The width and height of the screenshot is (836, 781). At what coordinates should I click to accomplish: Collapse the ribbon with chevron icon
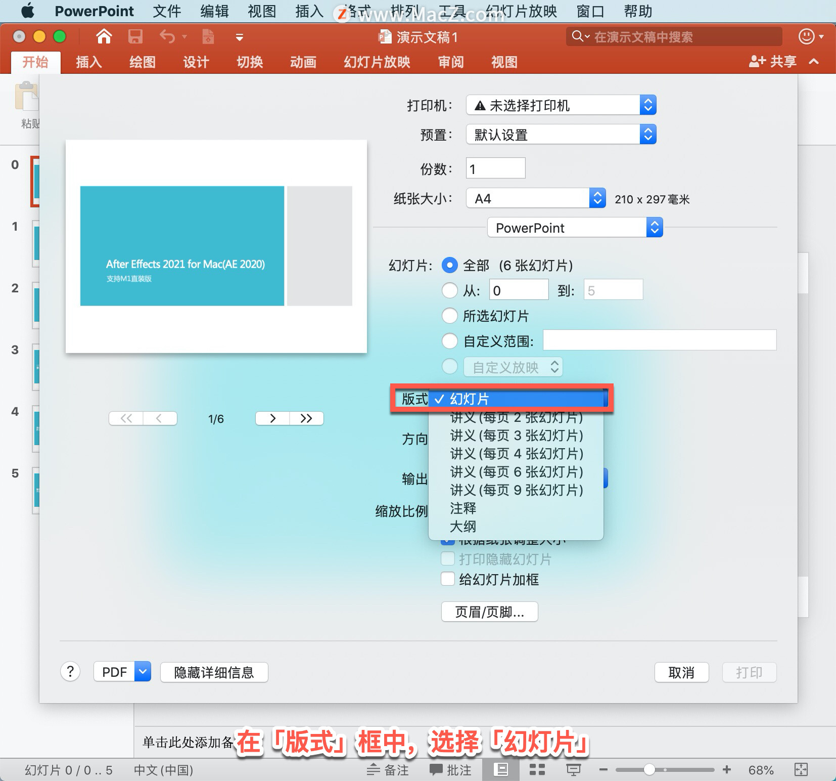[814, 62]
